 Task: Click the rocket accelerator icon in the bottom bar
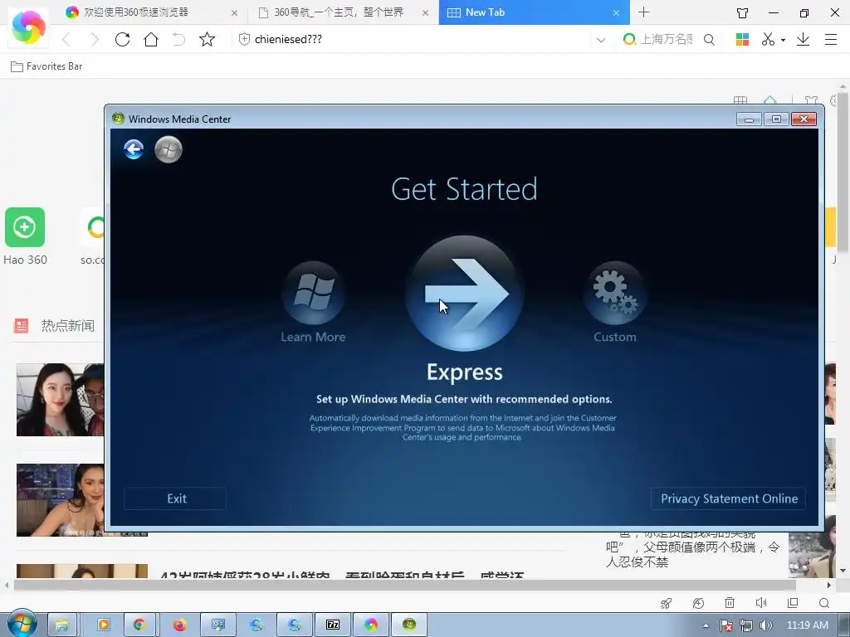click(667, 603)
